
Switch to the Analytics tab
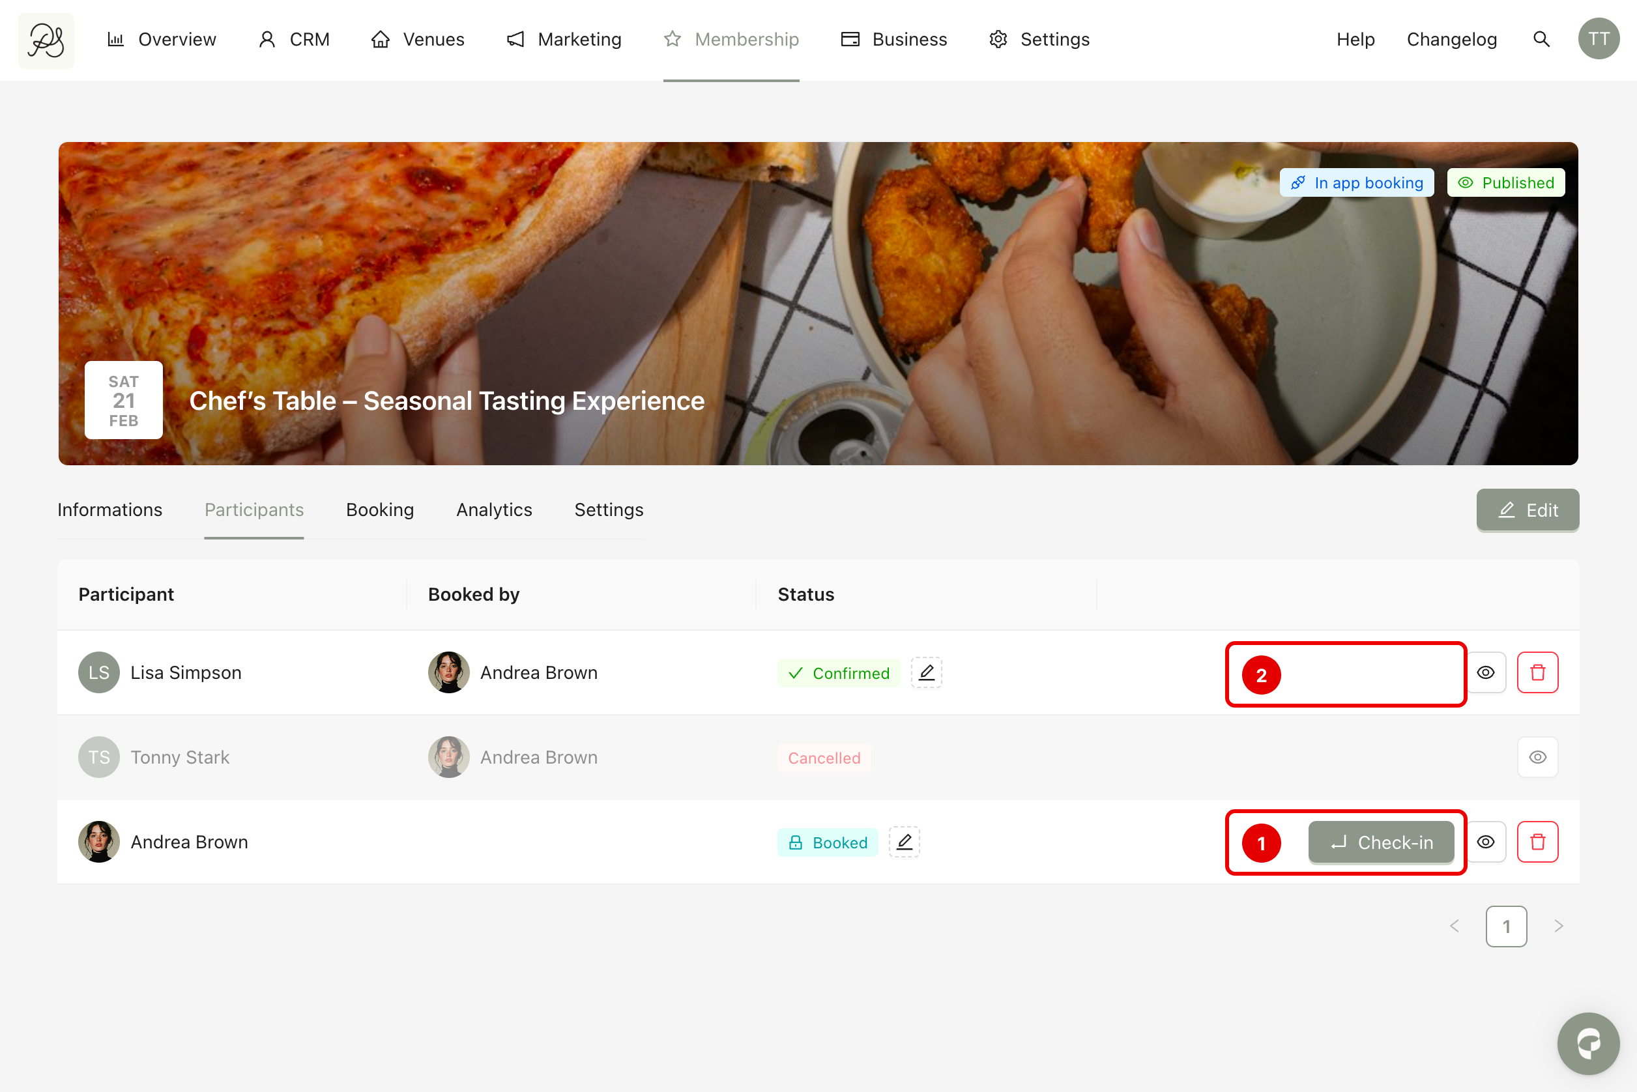coord(493,510)
